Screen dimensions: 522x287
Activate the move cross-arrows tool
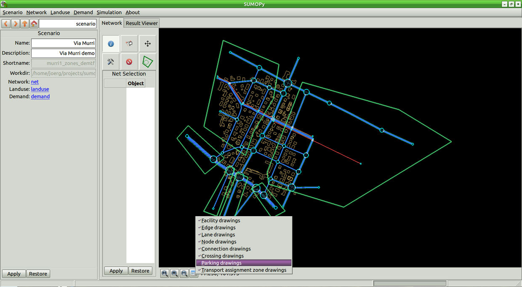point(147,43)
